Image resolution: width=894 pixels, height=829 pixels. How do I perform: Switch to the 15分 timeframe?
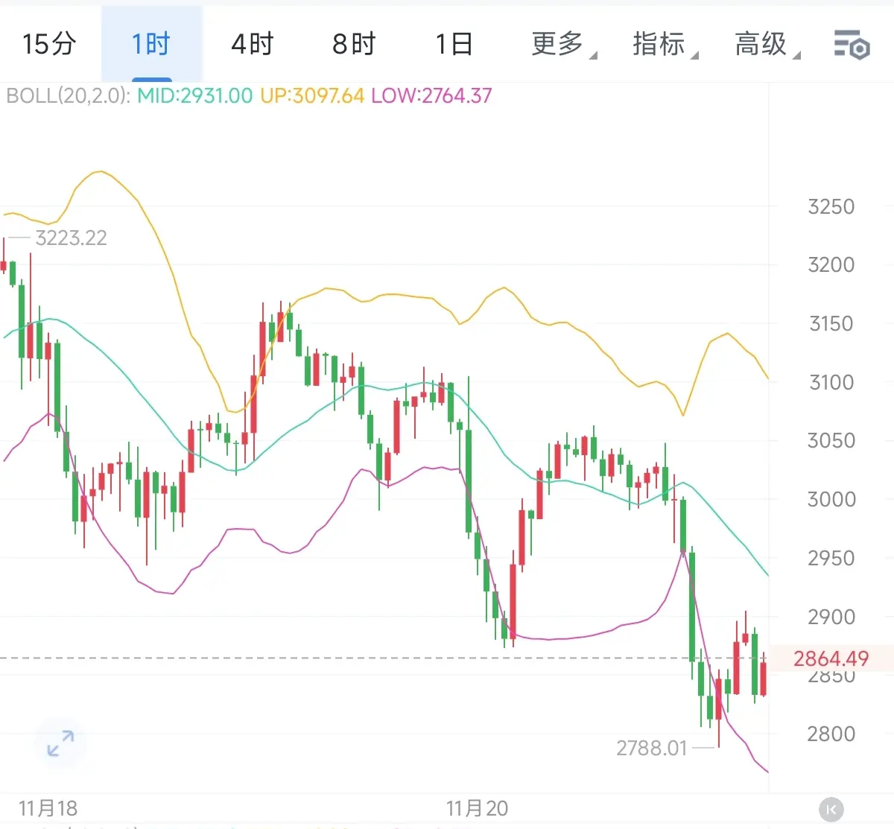49,45
